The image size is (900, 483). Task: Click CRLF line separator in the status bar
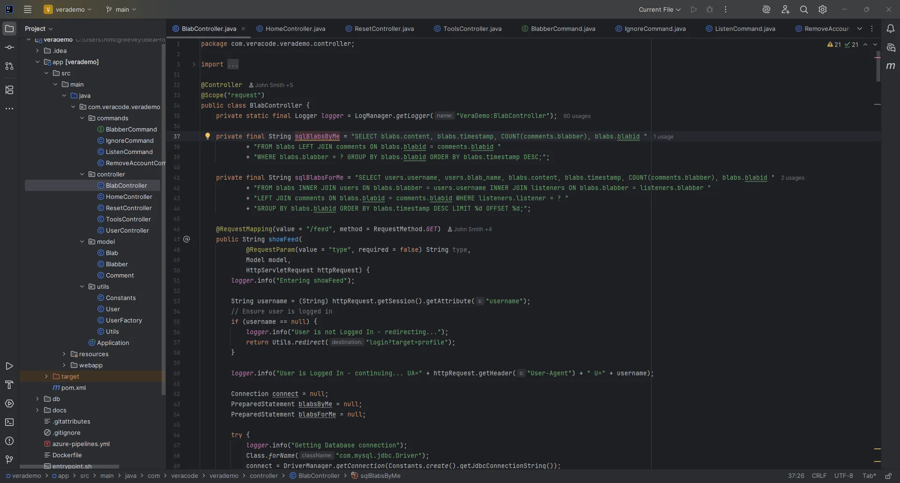tap(818, 476)
